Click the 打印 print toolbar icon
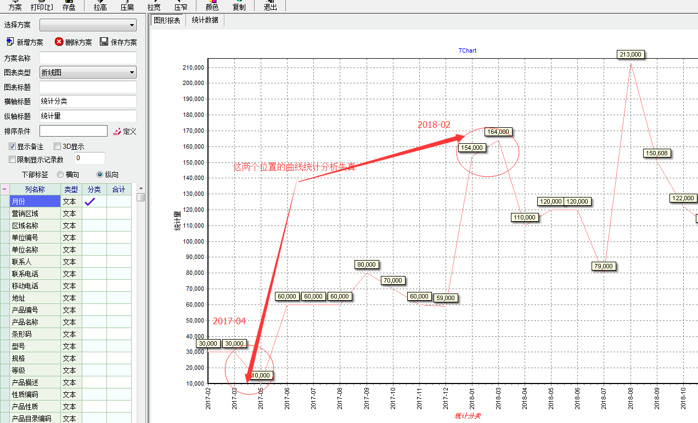 tap(42, 5)
